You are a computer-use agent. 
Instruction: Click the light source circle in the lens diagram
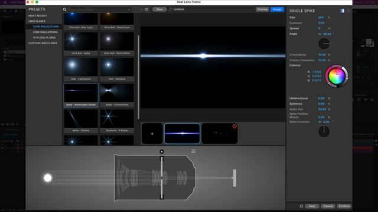coord(48,178)
